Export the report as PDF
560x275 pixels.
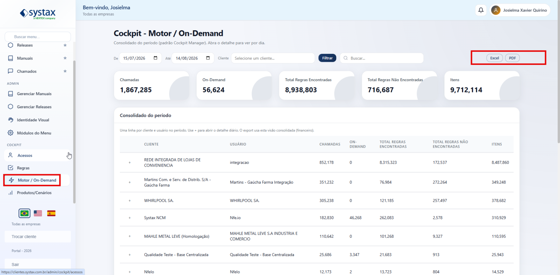(512, 58)
